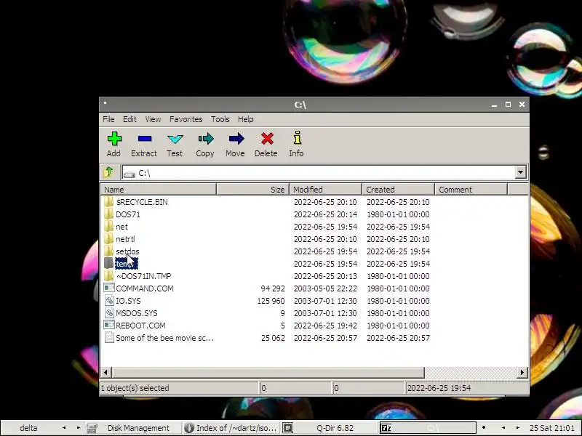This screenshot has height=436, width=582.
Task: Click the horizontal scrollbar left arrow
Action: (x=105, y=372)
